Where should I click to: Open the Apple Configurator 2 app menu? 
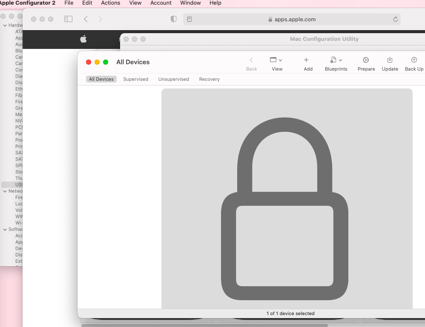[27, 3]
